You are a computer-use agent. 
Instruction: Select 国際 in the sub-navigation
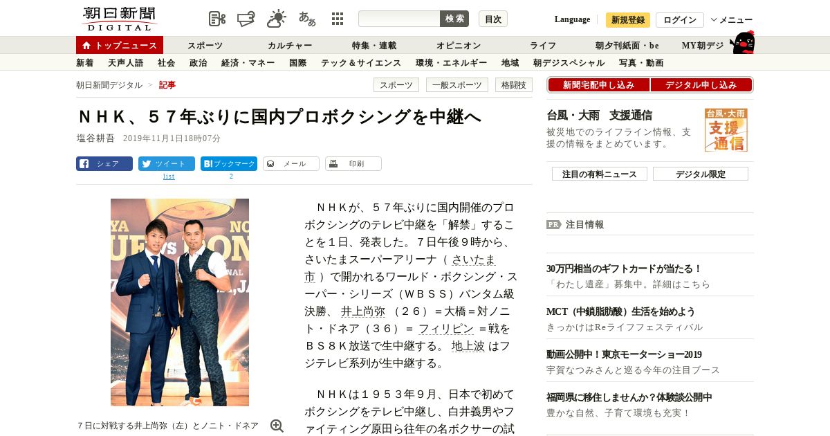(x=297, y=63)
